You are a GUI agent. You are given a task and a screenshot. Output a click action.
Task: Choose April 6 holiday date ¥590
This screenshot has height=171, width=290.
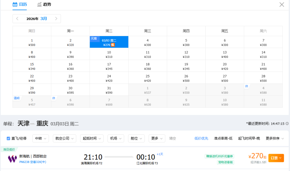[70, 102]
